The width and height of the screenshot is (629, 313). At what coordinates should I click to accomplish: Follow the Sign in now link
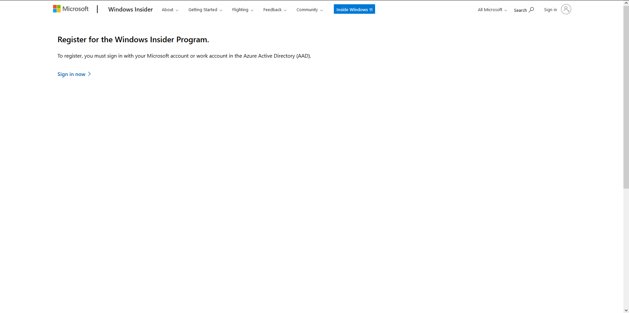coord(71,74)
